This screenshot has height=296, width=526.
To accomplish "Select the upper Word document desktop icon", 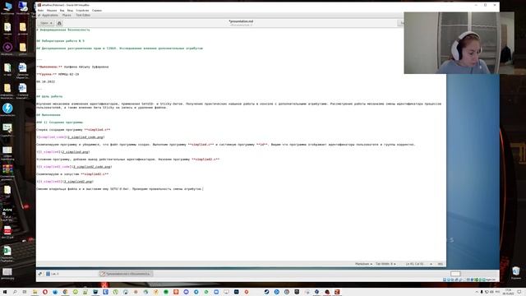I will 22,70.
